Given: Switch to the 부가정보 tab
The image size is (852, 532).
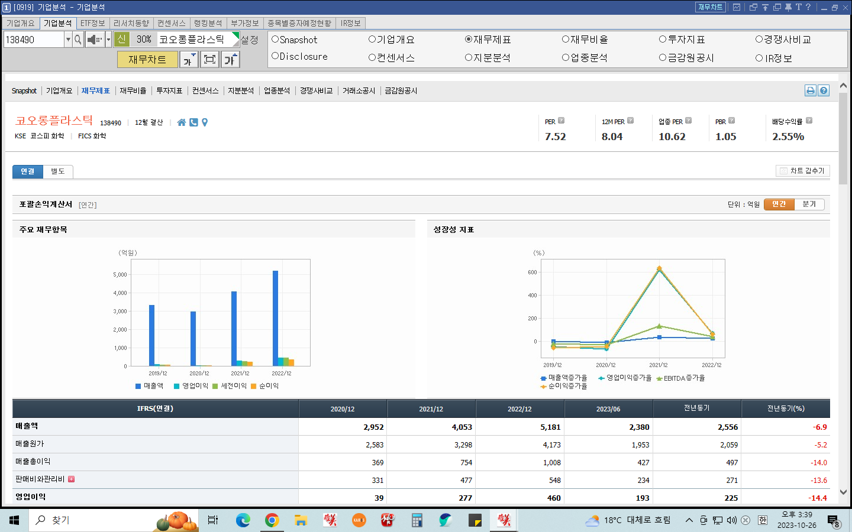Looking at the screenshot, I should point(245,23).
